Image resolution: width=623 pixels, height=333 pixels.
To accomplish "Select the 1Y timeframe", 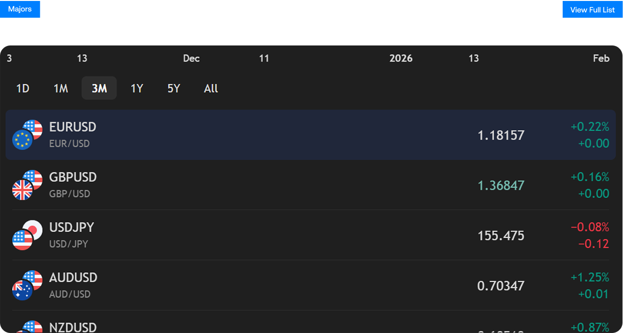I will pos(137,88).
